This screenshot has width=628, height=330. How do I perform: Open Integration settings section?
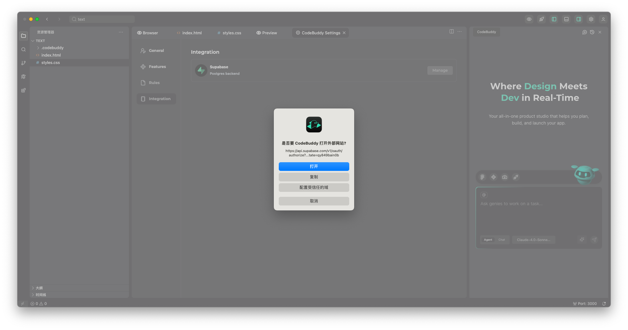(156, 99)
